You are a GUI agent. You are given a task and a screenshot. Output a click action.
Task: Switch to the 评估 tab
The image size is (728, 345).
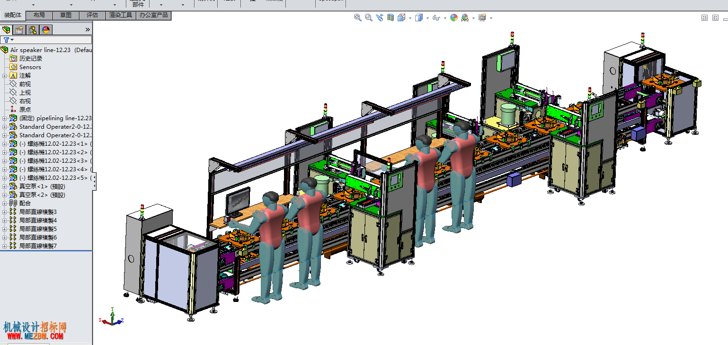92,15
